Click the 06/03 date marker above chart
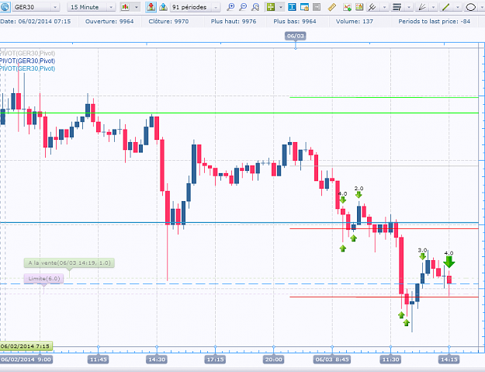 [x=296, y=36]
